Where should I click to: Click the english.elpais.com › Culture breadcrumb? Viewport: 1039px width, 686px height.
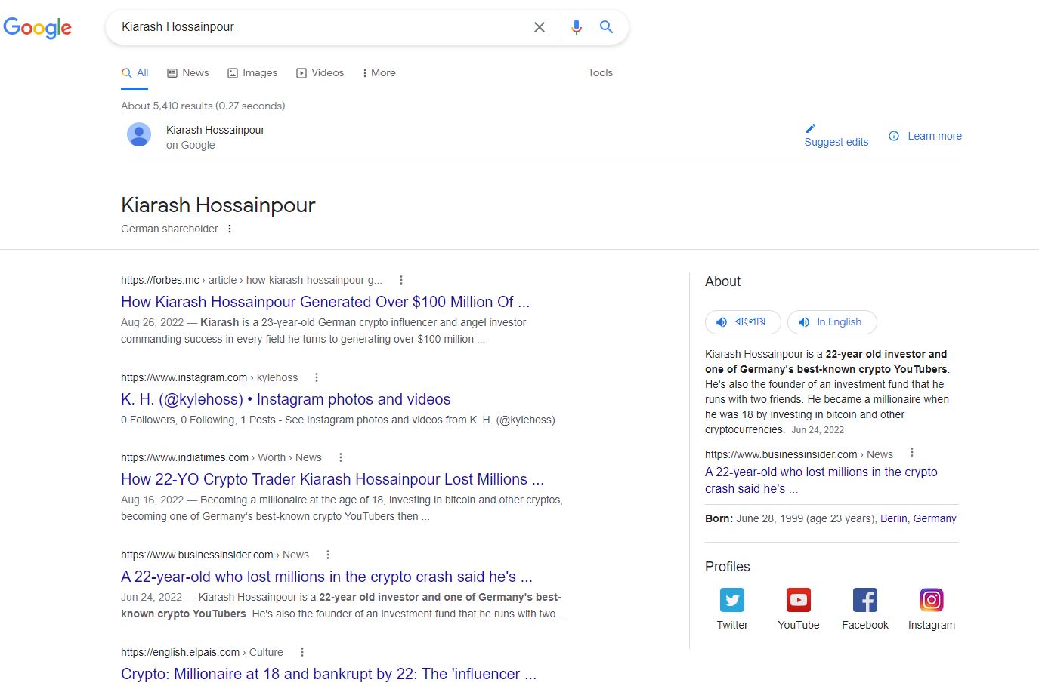pyautogui.click(x=202, y=652)
